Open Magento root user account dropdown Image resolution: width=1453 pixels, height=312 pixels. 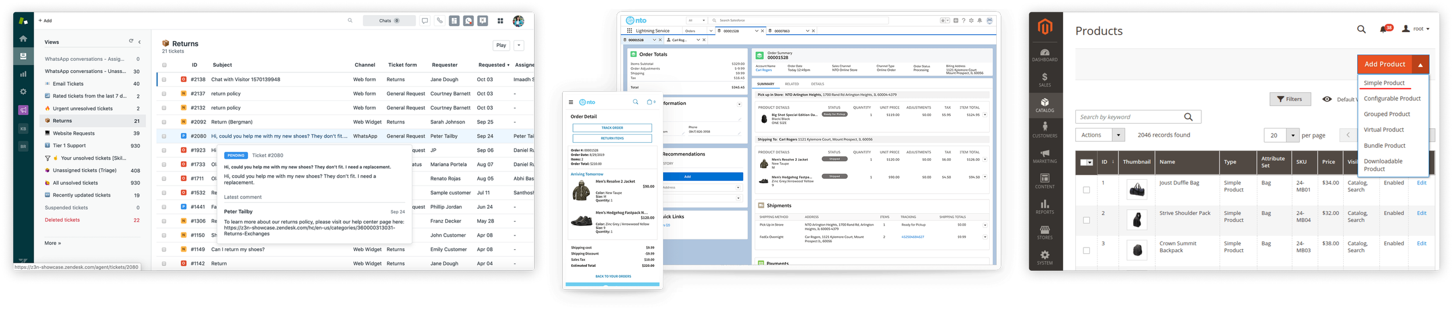pos(1416,28)
